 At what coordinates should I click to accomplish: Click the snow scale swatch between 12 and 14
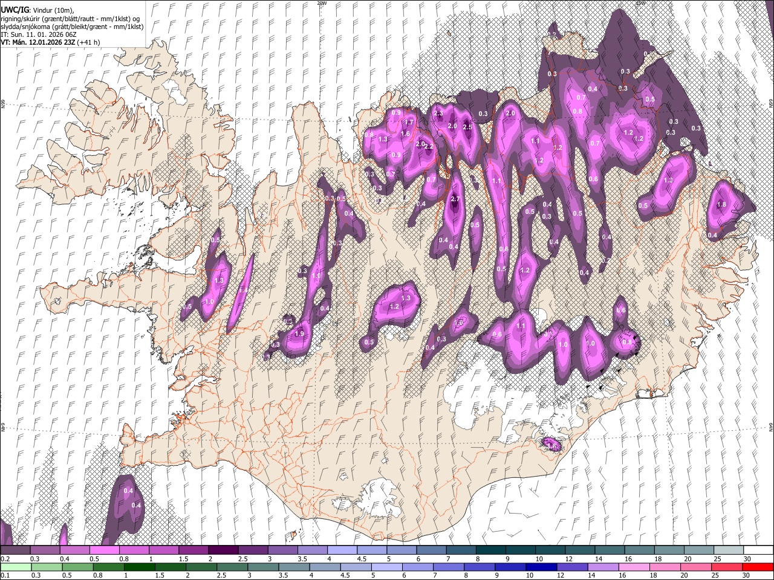pyautogui.click(x=580, y=550)
